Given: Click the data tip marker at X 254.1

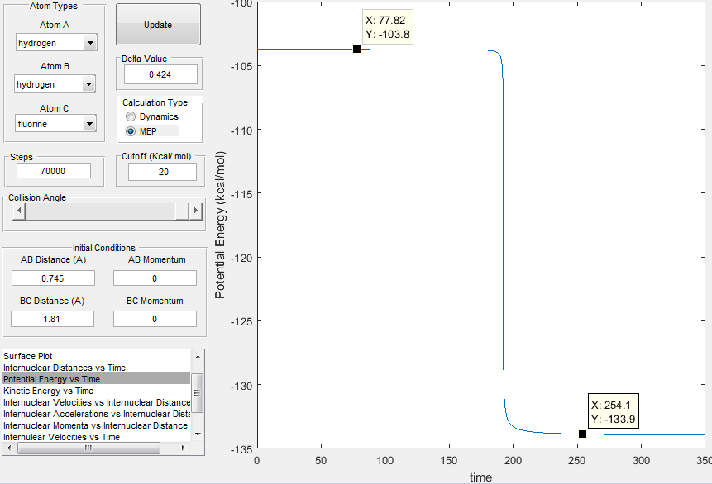Looking at the screenshot, I should (583, 434).
